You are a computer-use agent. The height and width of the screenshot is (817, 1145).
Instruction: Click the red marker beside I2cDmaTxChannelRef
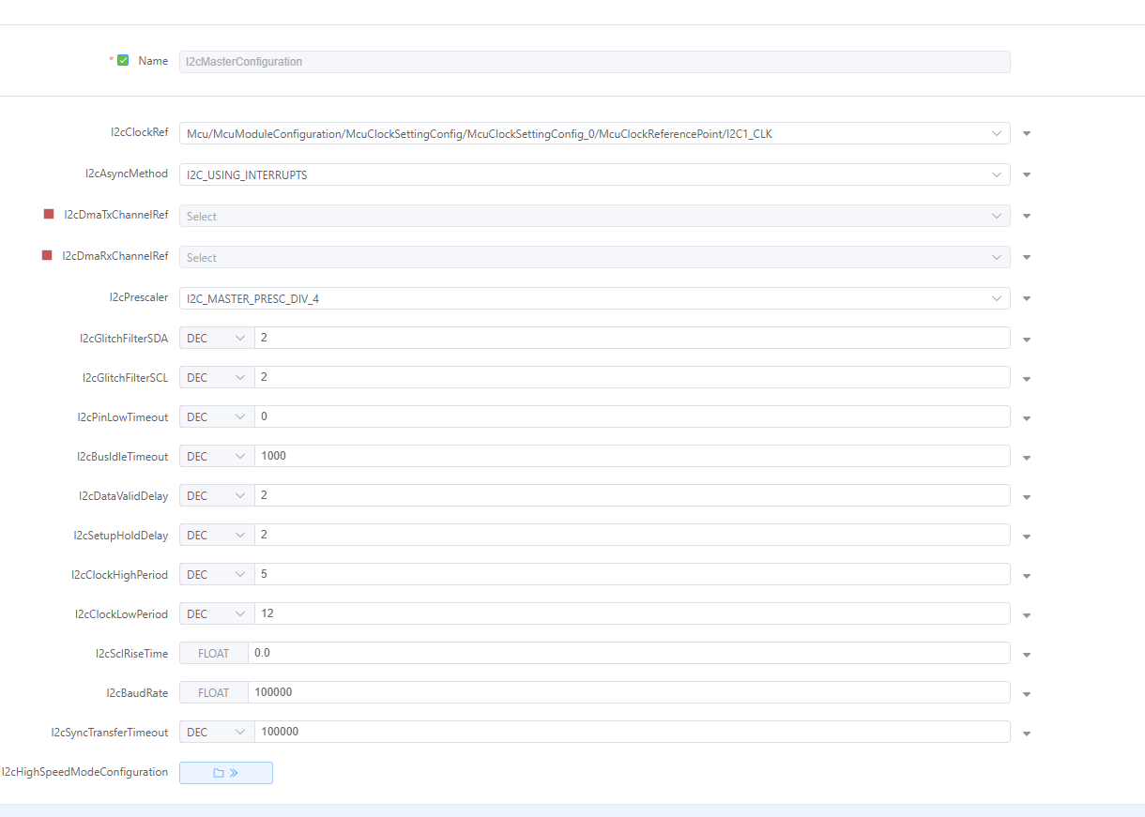[x=47, y=213]
